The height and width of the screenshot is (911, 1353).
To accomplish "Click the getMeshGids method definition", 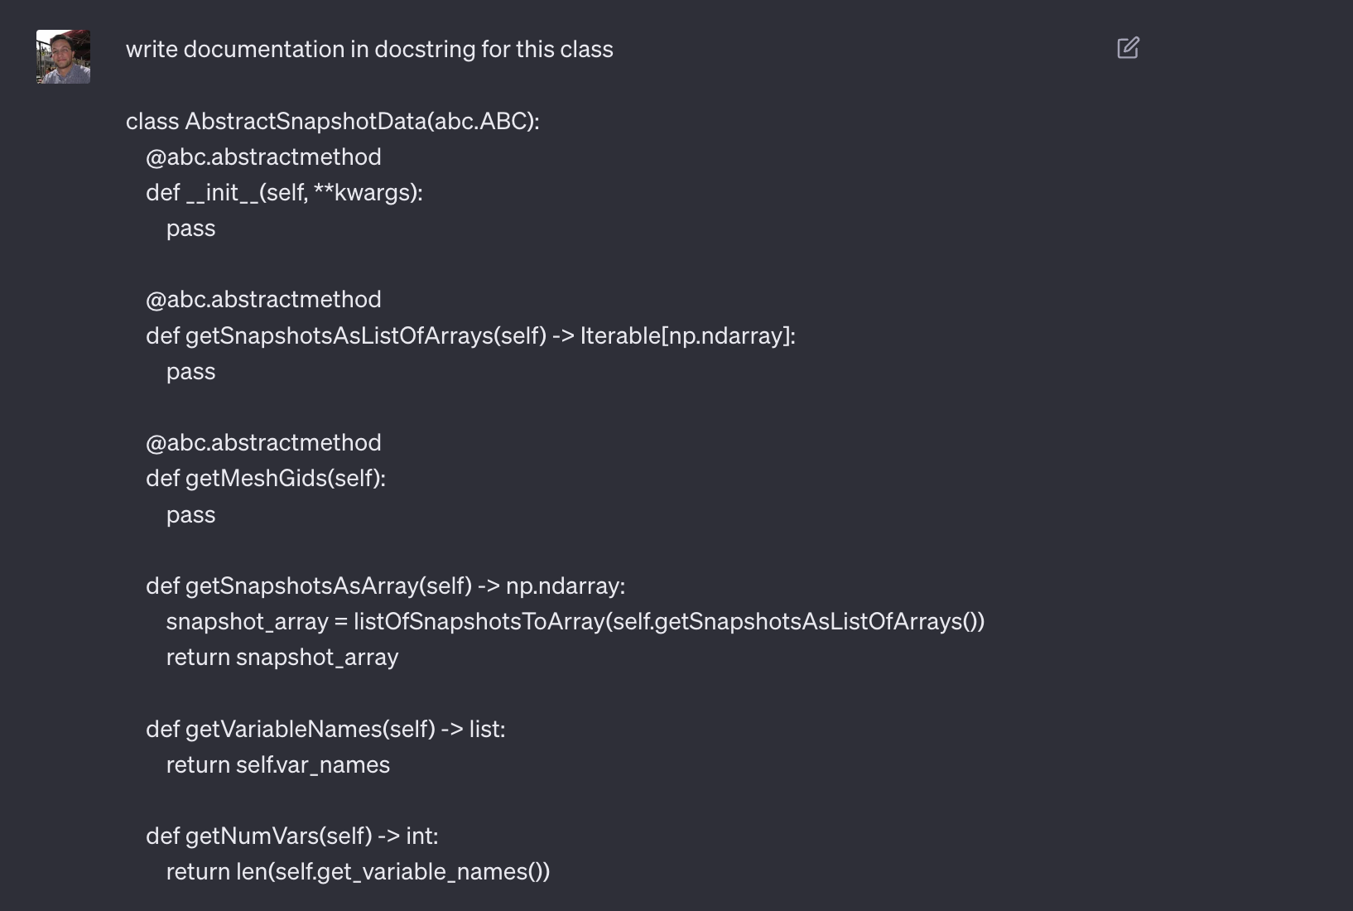I will coord(266,478).
